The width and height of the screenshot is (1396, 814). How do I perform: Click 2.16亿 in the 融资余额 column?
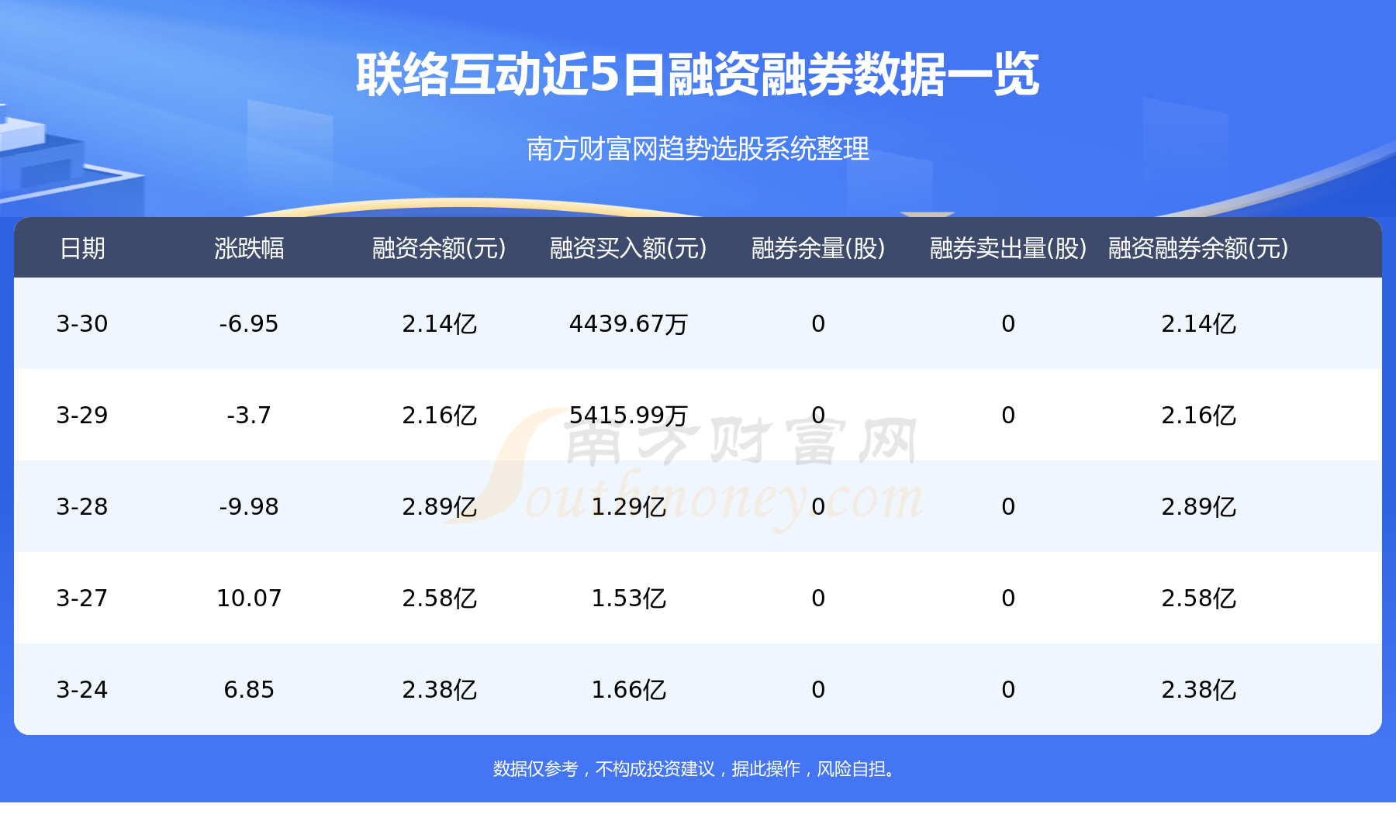click(439, 415)
